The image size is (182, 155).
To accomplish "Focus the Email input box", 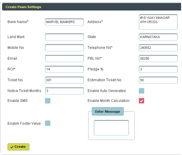I will 64,58.
